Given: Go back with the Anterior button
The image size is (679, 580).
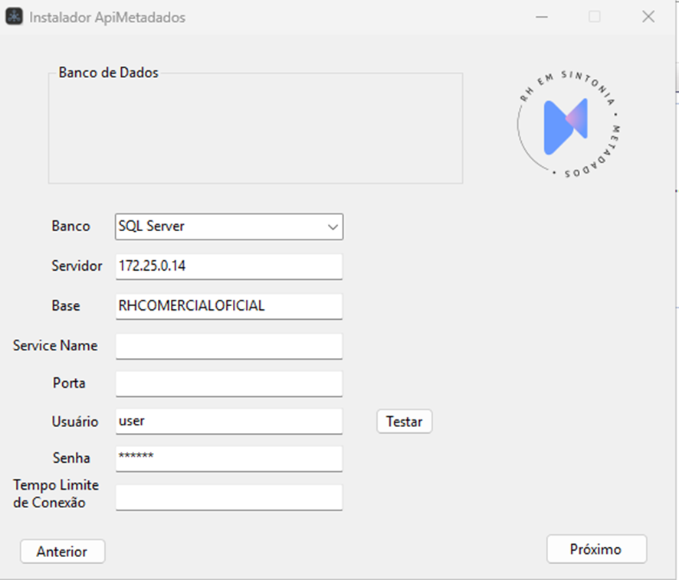Looking at the screenshot, I should tap(62, 552).
